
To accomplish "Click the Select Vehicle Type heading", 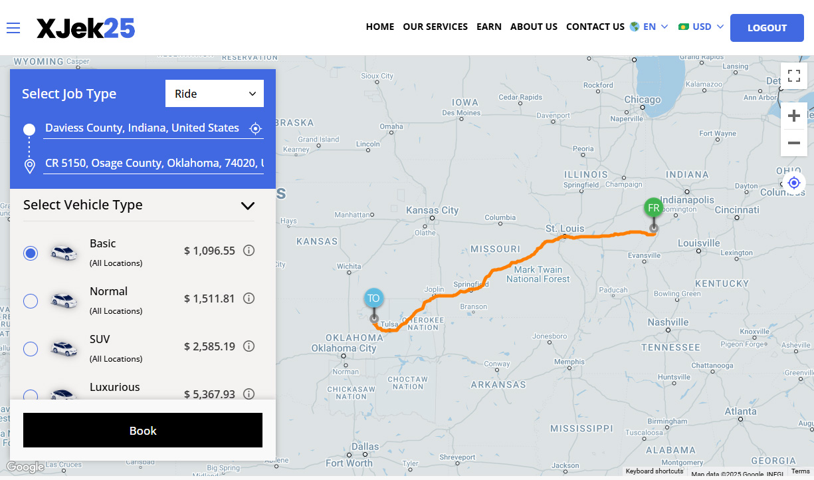I will [83, 205].
